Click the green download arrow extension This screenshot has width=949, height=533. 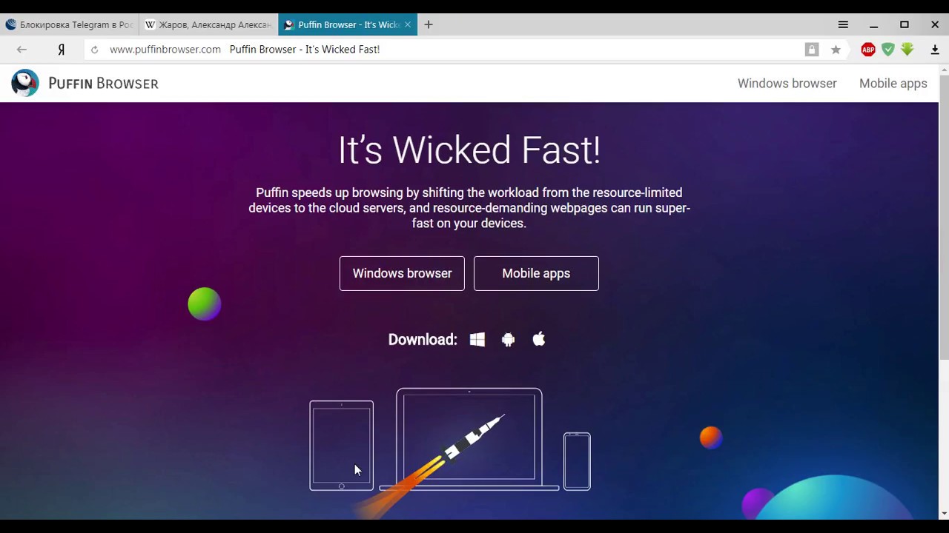[x=907, y=50]
